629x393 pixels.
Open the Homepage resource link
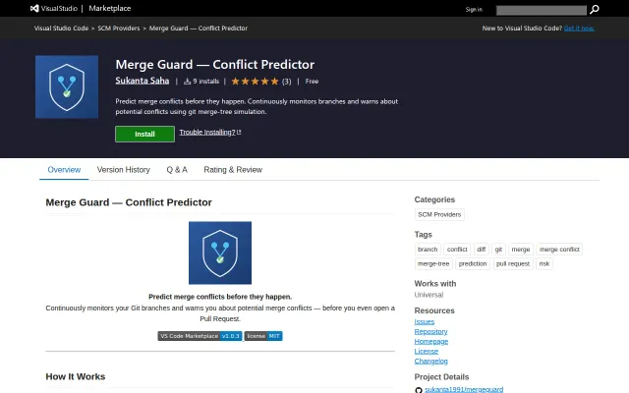coord(431,341)
